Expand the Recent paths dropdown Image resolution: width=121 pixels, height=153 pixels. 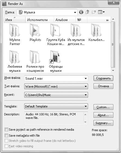point(56,95)
